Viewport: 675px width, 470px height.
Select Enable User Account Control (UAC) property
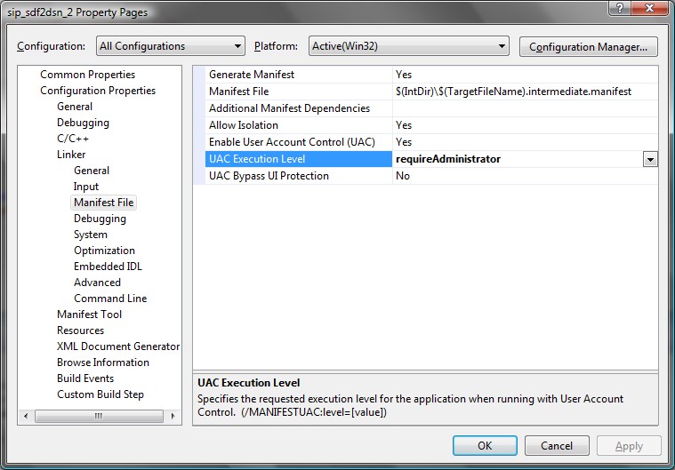299,142
